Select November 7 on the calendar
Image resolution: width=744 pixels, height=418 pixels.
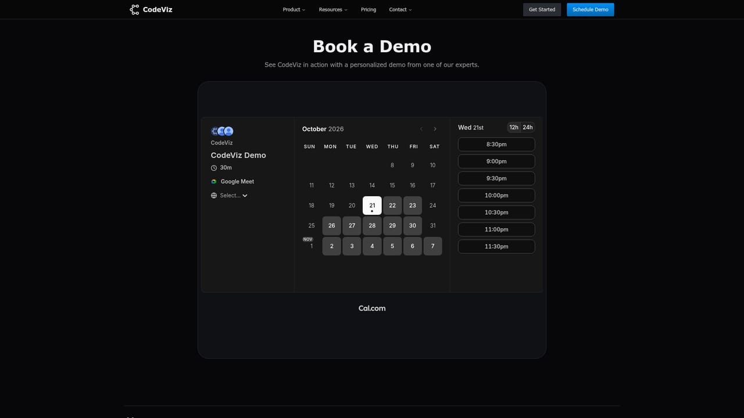[x=433, y=246]
